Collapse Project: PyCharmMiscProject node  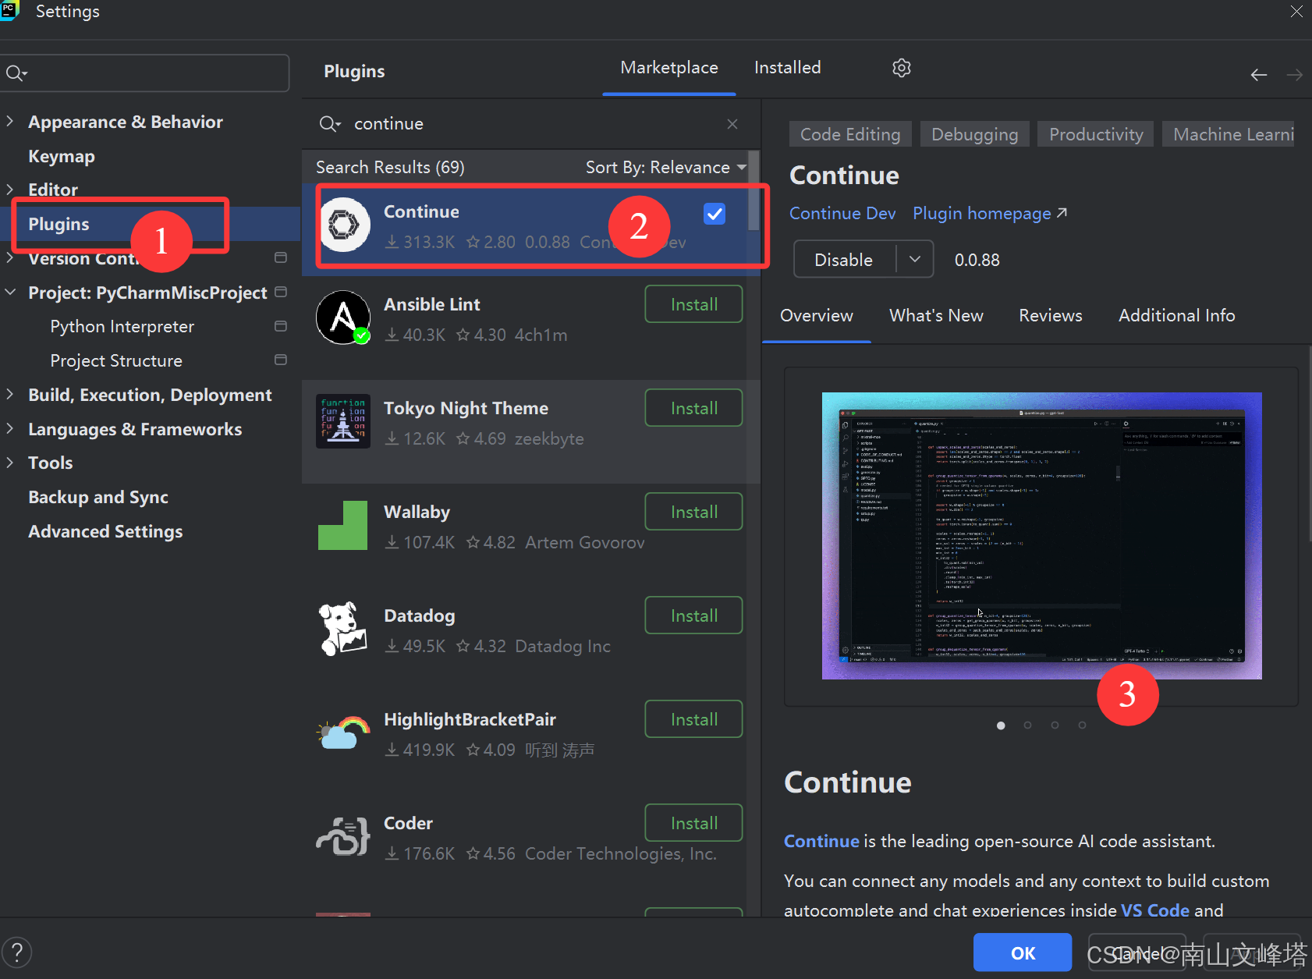[x=10, y=292]
